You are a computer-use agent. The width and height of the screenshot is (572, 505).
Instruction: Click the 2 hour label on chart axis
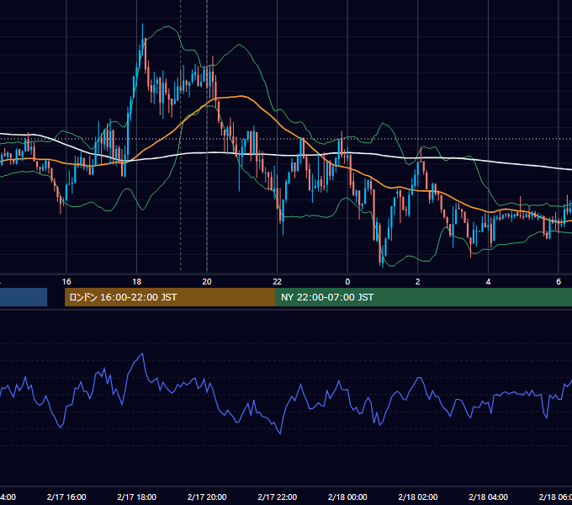pos(418,282)
